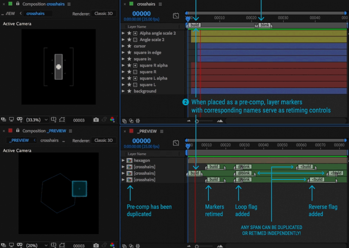Click the matte icon beside square L layer
Viewport: 349px width, 248px height.
pyautogui.click(x=135, y=85)
